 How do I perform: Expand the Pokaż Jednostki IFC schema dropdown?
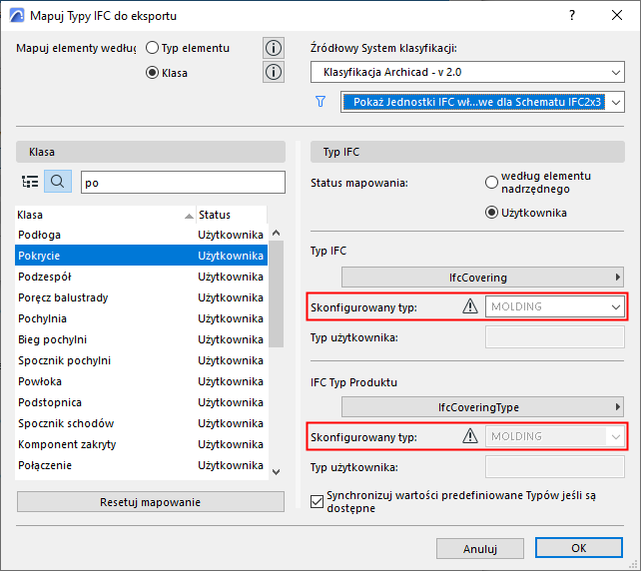coord(482,101)
